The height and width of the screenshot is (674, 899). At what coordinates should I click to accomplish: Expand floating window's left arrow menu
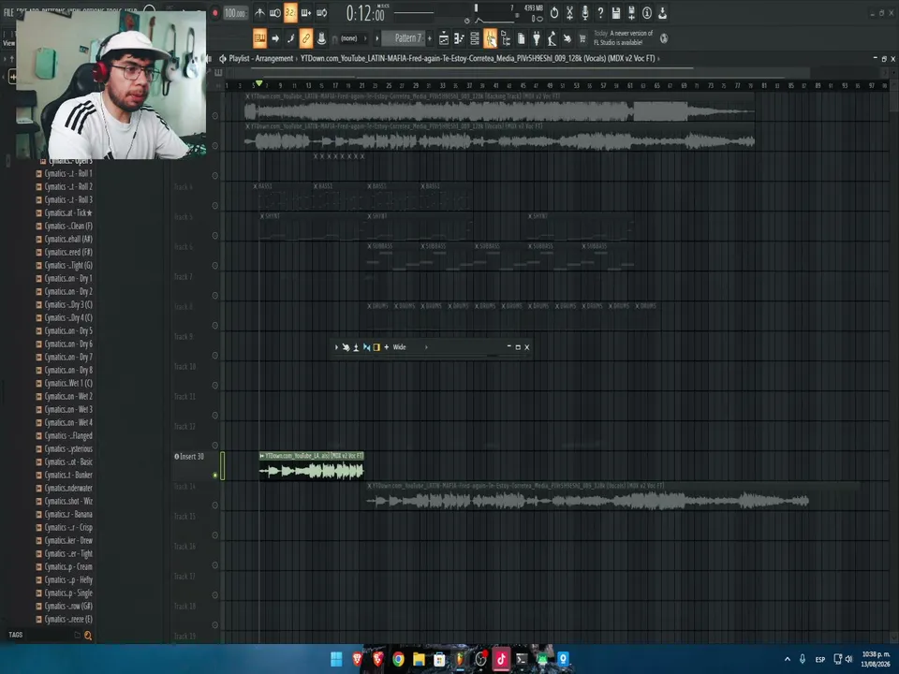click(336, 347)
